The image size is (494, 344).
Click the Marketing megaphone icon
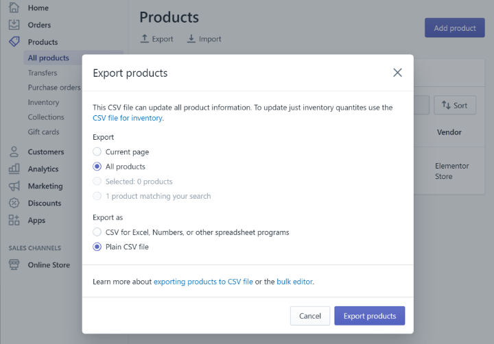(x=14, y=186)
